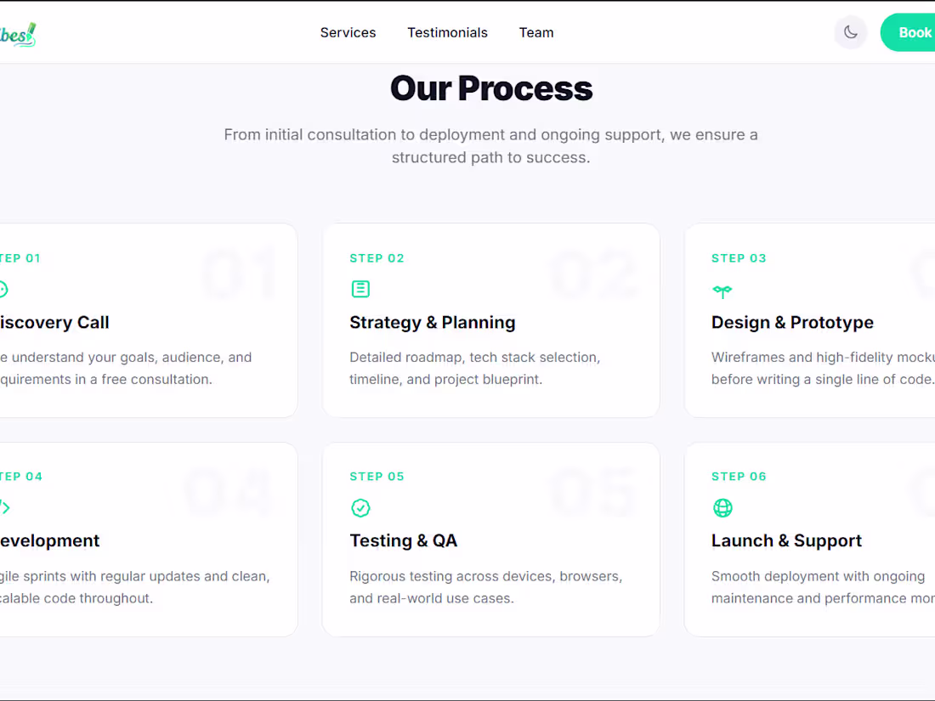Toggle dark mode with the moon icon

coord(850,32)
